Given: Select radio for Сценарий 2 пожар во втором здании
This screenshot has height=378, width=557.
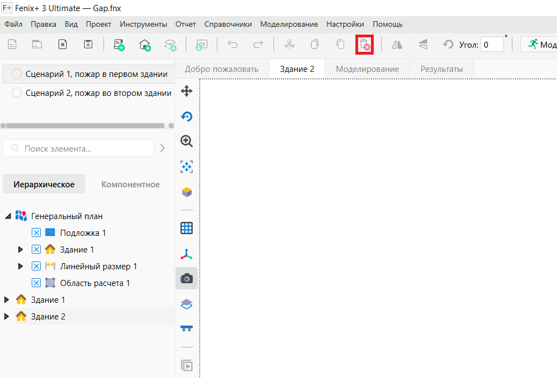Looking at the screenshot, I should (x=17, y=93).
